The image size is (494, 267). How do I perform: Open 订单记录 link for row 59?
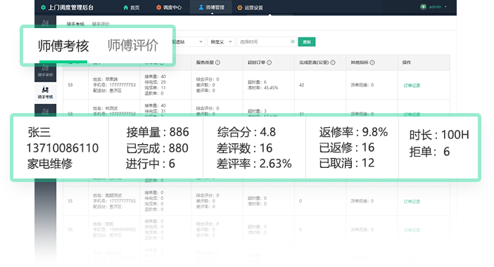(x=412, y=86)
